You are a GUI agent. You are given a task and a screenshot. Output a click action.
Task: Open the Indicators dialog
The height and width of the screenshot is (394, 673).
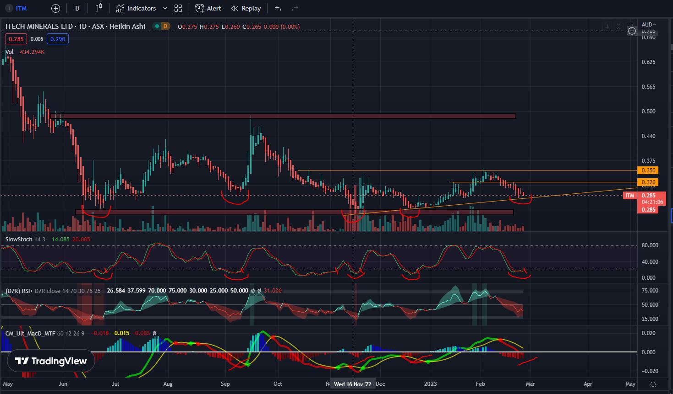(136, 8)
